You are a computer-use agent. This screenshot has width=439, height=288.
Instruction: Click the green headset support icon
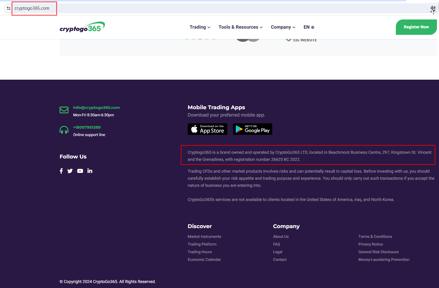pos(64,130)
